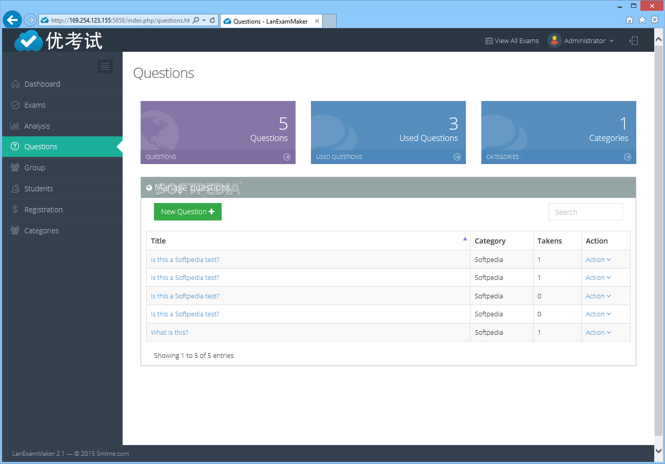Click the Exams checkmark circle icon
The image size is (665, 464).
15,105
